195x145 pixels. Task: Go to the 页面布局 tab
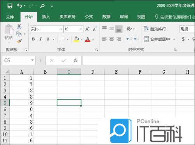click(68, 17)
